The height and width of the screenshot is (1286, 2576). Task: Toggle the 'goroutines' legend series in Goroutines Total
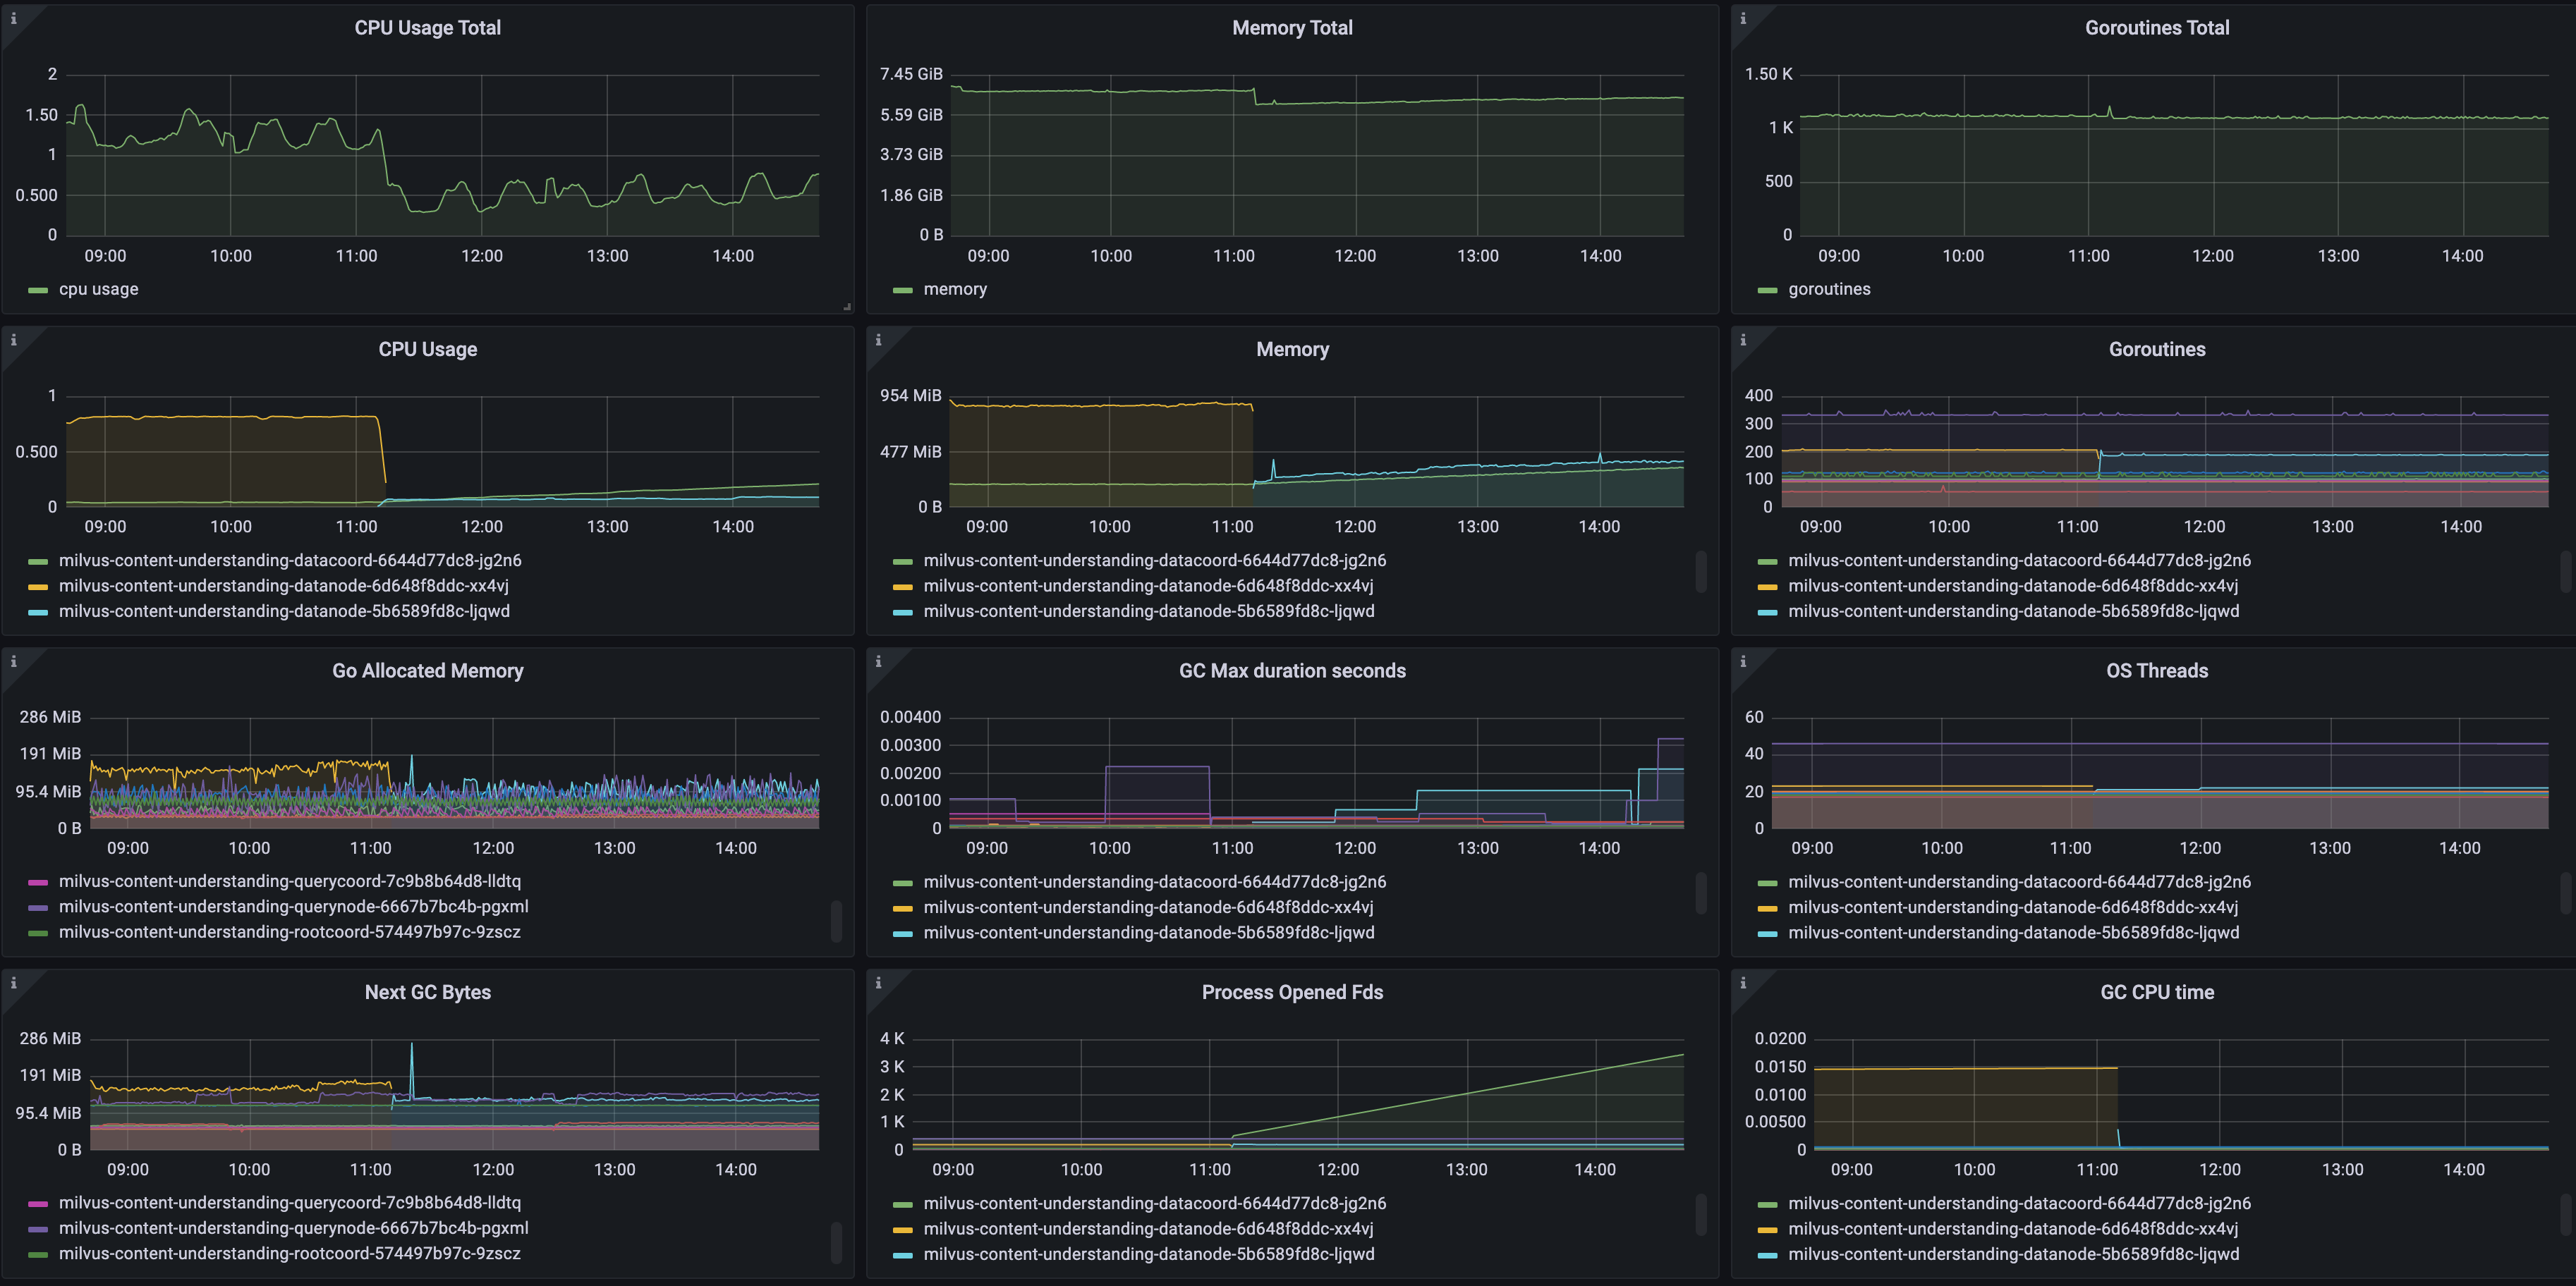(1829, 290)
